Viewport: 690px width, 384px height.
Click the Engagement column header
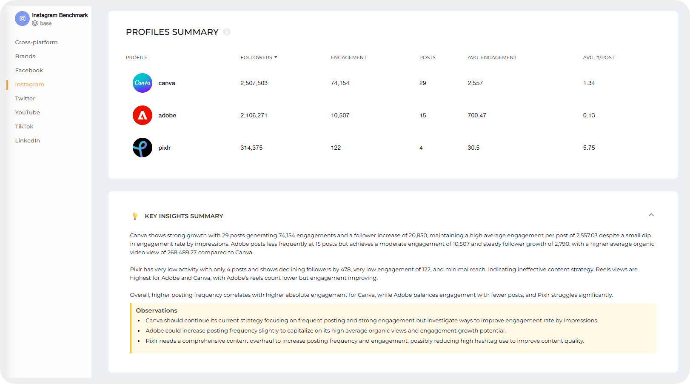tap(349, 57)
